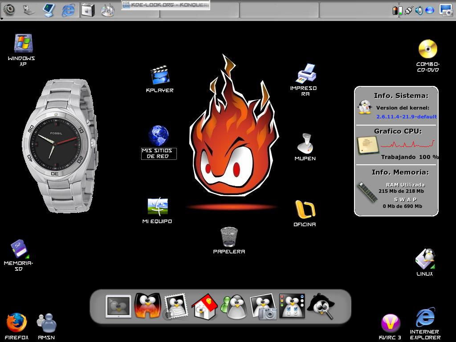Screen dimensions: 456x342
Task: Click the penguin icon in Info Sistema widget
Action: pos(365,107)
